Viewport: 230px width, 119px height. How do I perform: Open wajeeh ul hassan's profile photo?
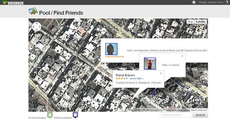click(111, 49)
